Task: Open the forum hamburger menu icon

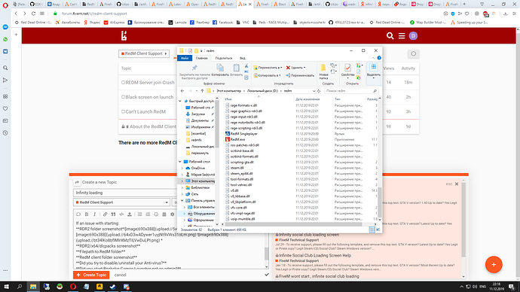Action: 402,36
